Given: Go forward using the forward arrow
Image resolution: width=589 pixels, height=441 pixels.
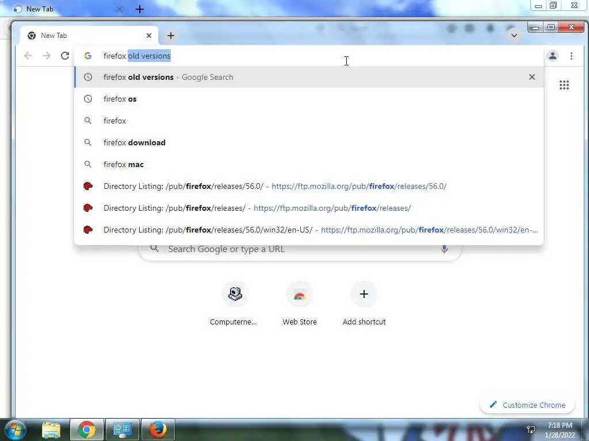Looking at the screenshot, I should click(46, 56).
